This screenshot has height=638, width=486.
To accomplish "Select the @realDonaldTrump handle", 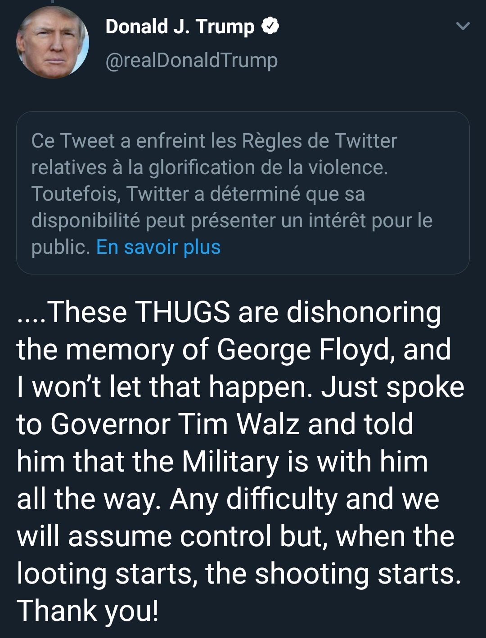I will [191, 60].
